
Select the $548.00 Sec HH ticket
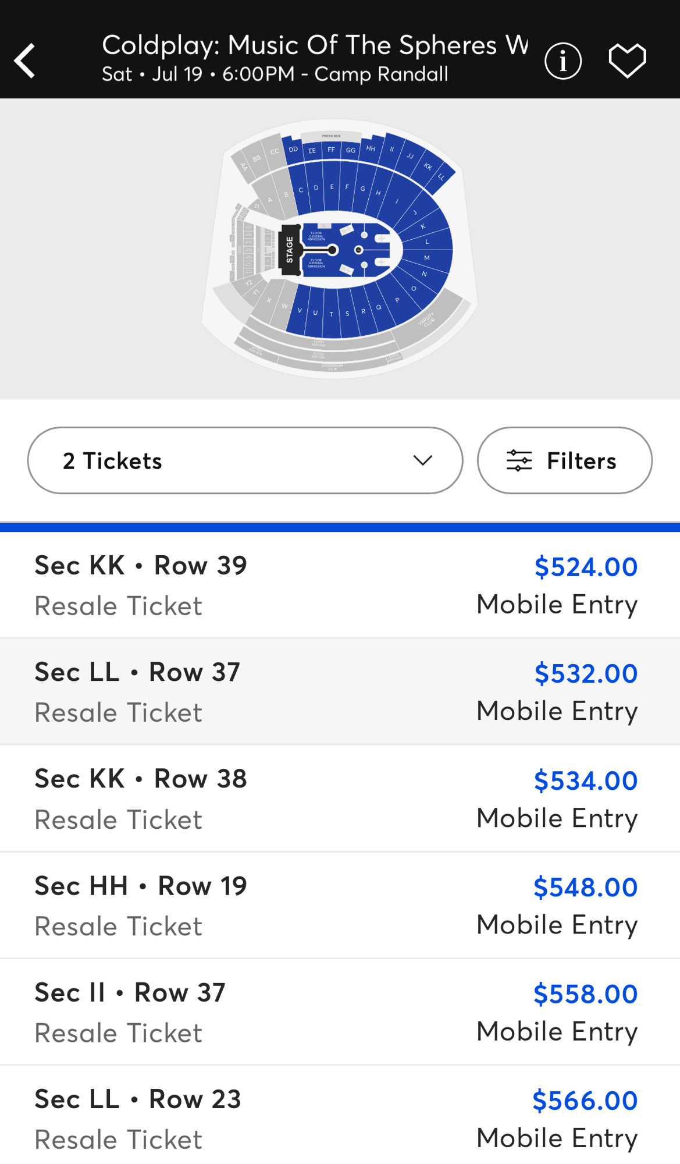tap(340, 905)
